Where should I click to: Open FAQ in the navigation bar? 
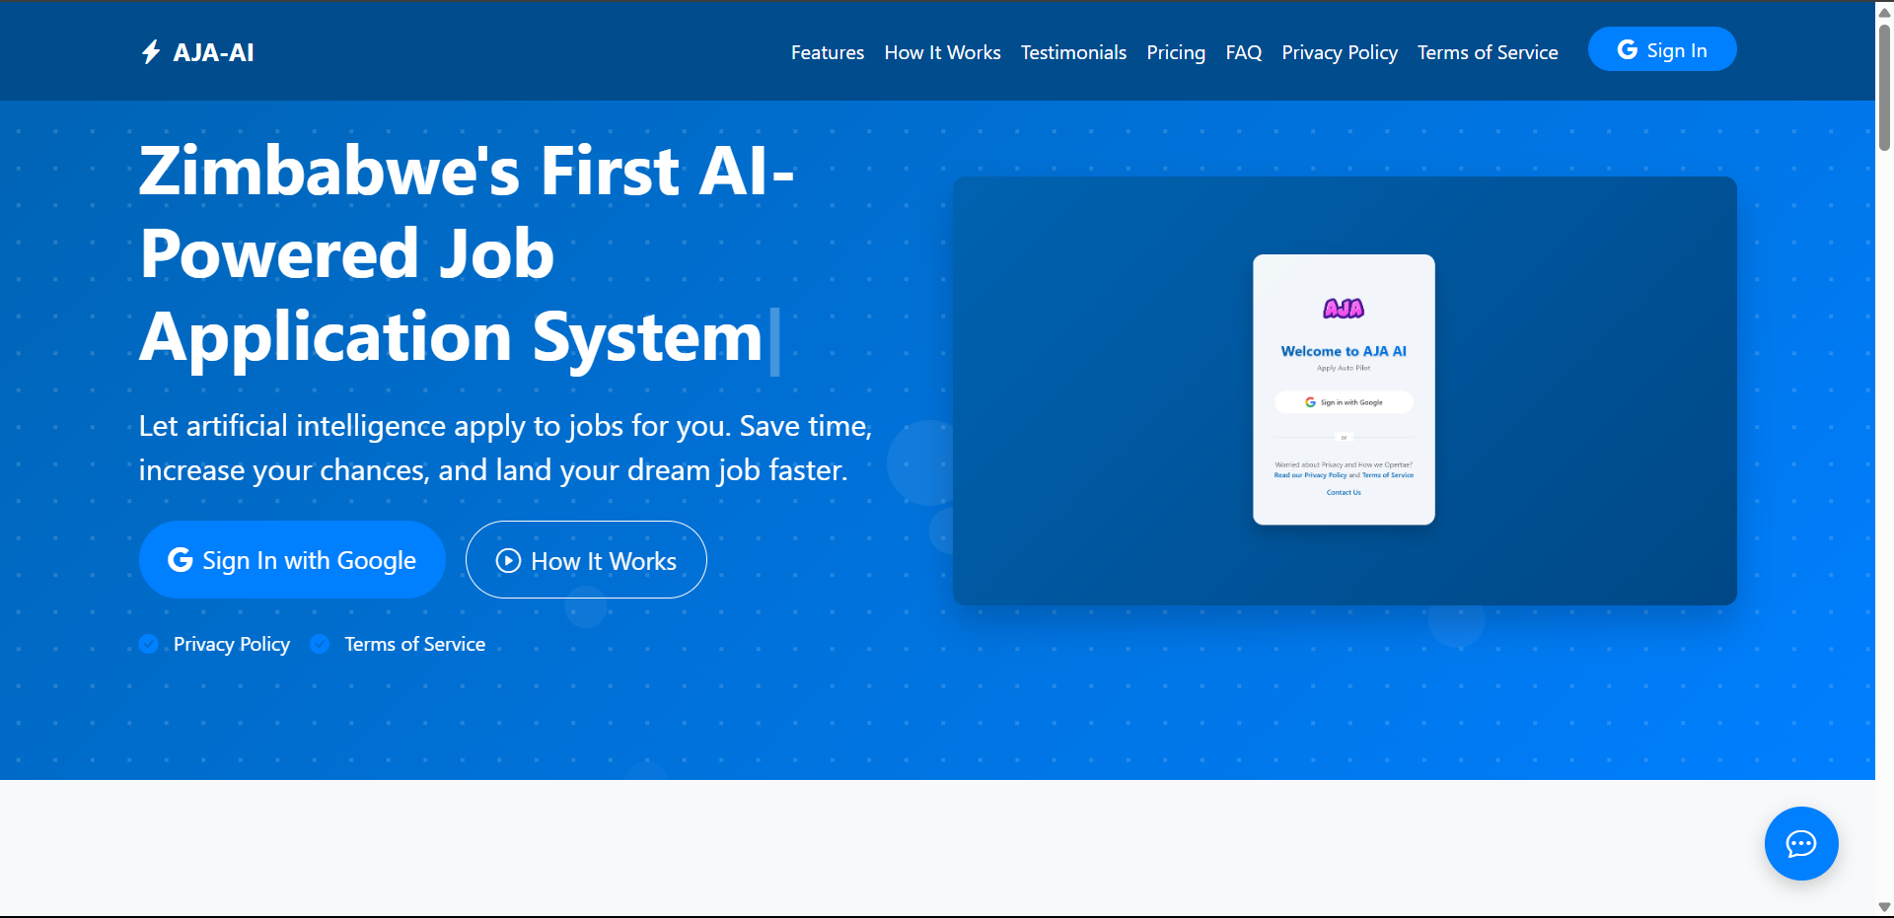pyautogui.click(x=1243, y=52)
